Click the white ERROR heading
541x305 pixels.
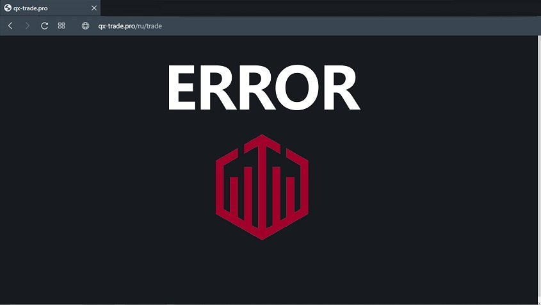264,87
